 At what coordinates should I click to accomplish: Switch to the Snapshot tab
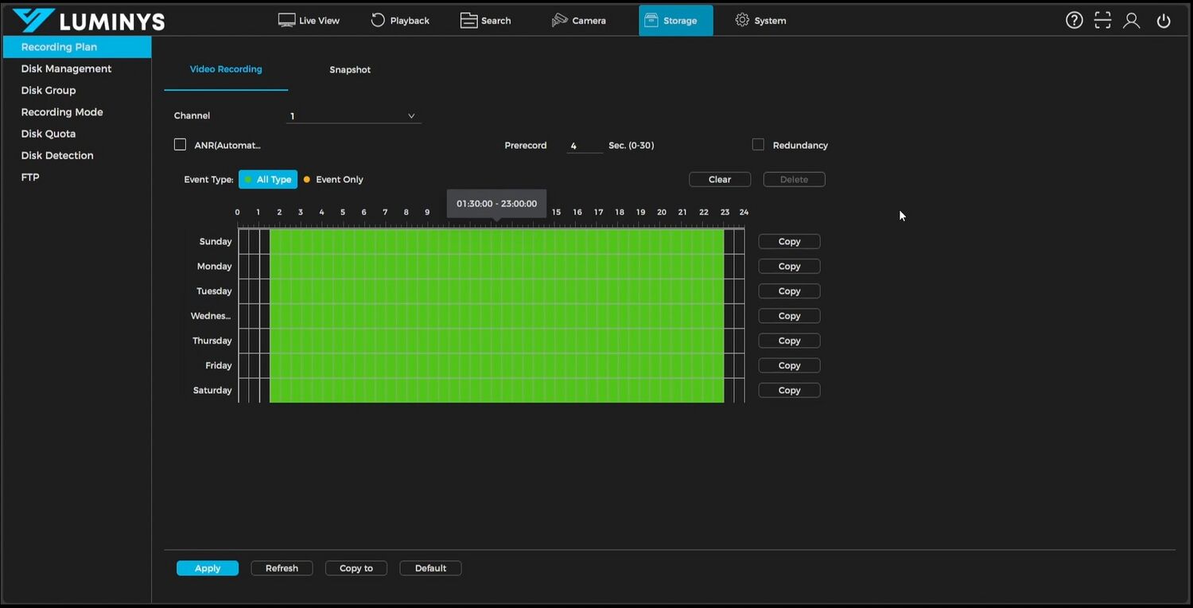pos(350,70)
